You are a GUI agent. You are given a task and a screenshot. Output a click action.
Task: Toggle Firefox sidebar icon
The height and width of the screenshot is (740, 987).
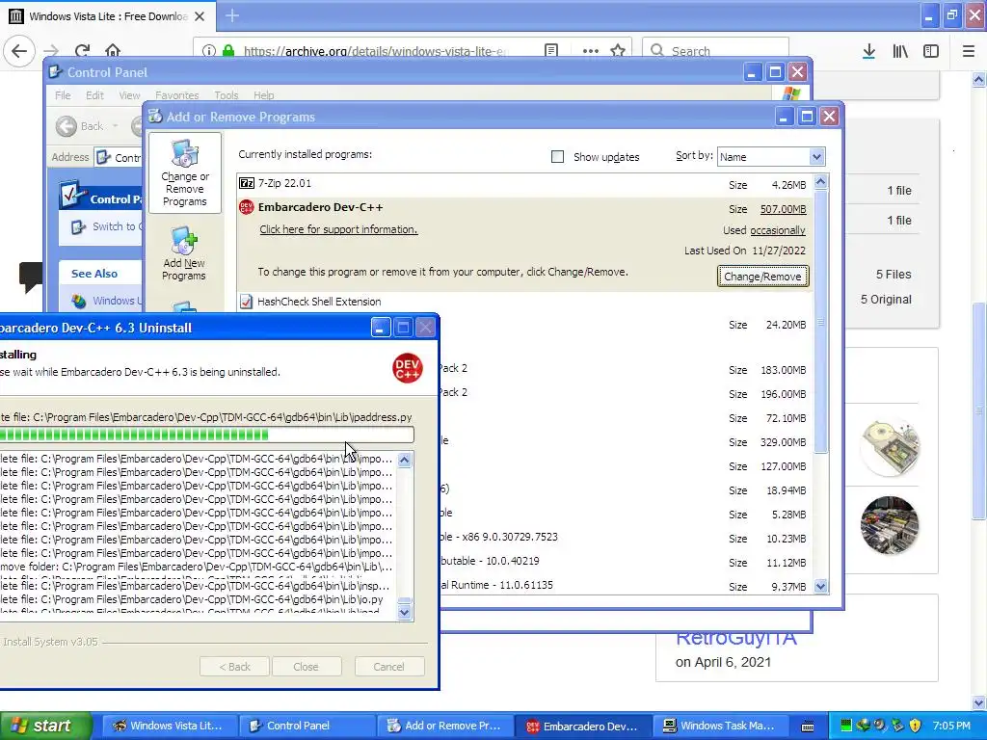pyautogui.click(x=931, y=51)
